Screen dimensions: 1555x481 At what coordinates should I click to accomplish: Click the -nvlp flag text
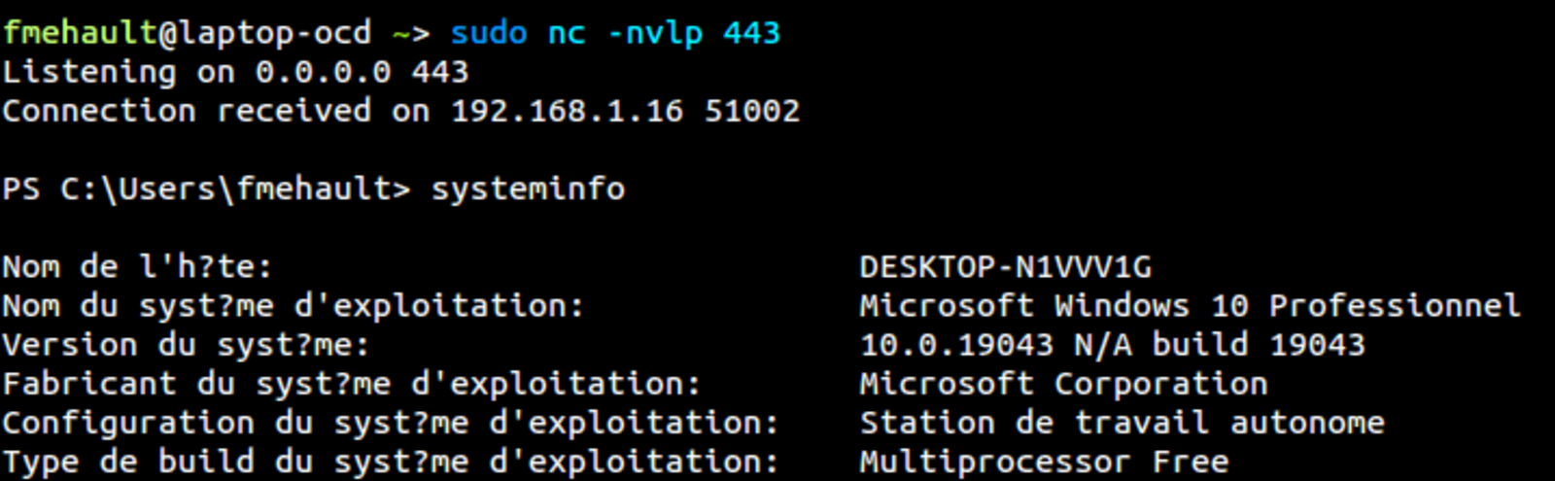(x=654, y=34)
